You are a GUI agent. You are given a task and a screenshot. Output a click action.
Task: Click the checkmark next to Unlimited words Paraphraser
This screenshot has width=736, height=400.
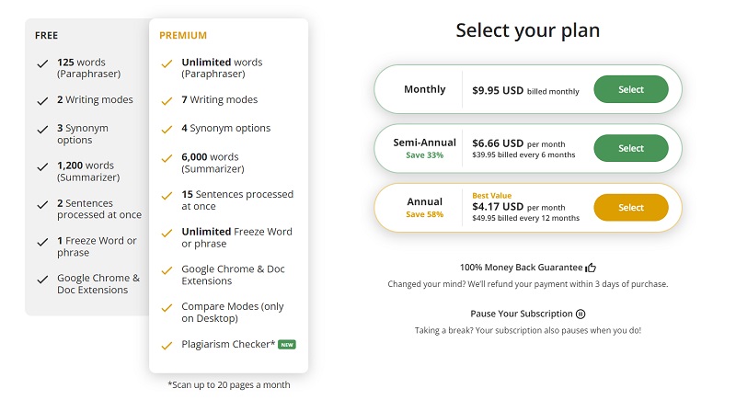167,63
